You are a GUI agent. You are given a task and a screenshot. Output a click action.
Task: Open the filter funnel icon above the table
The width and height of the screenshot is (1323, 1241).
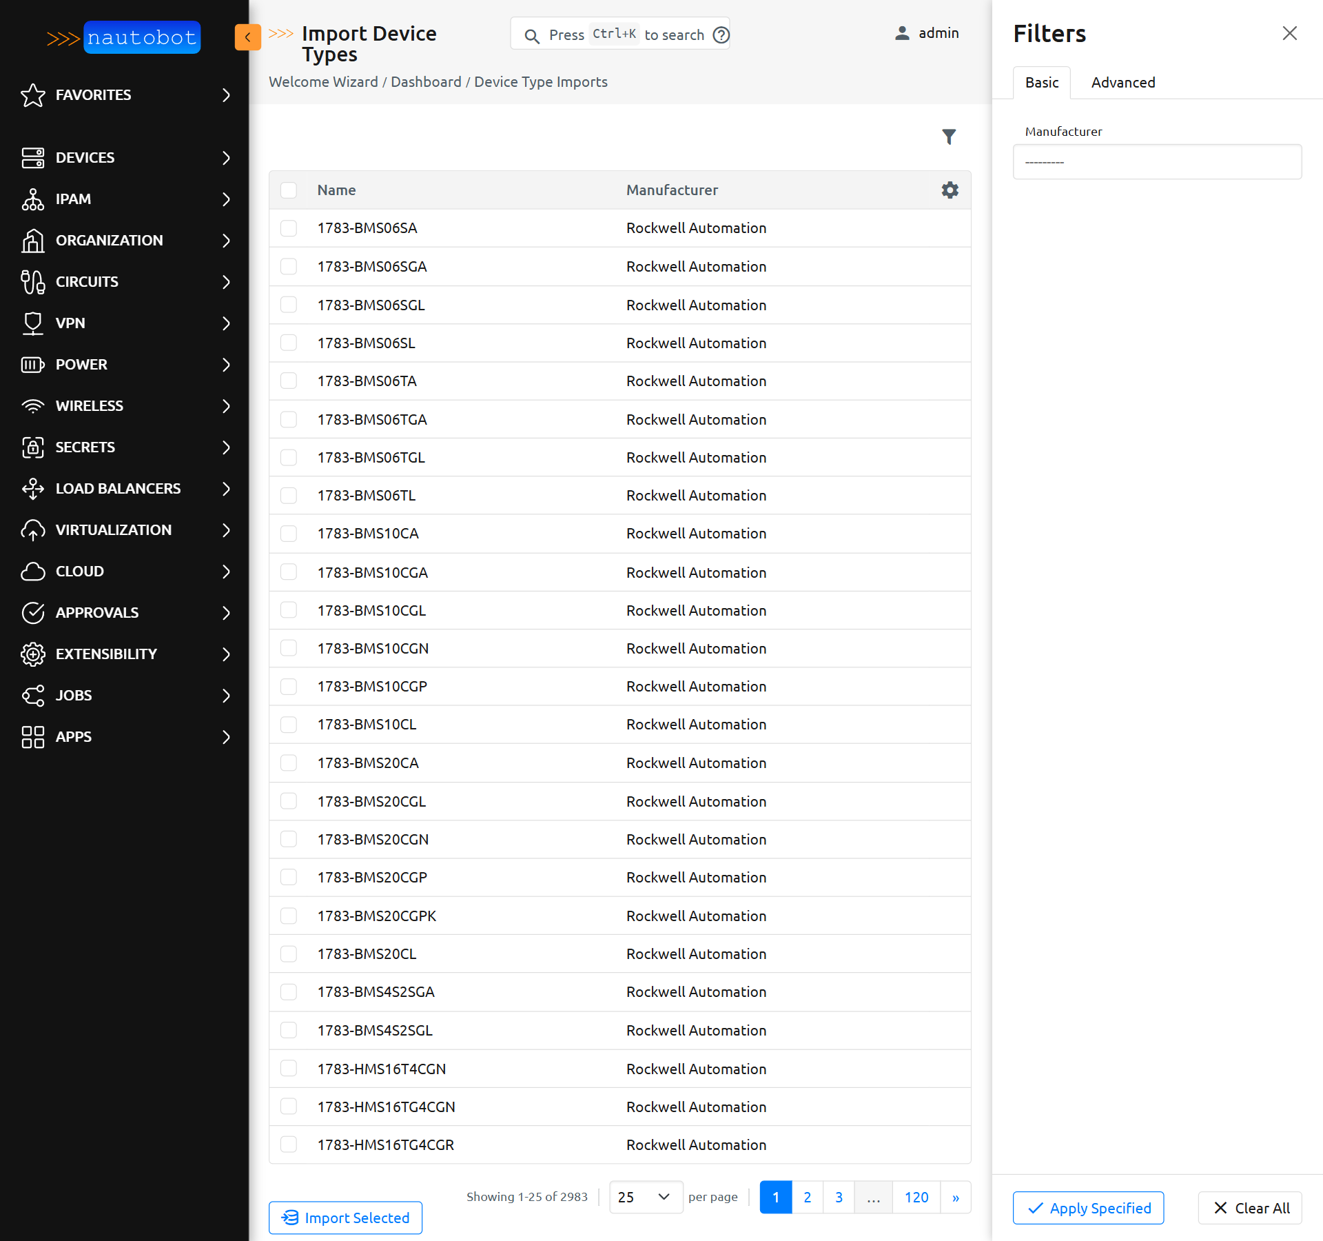pos(950,137)
